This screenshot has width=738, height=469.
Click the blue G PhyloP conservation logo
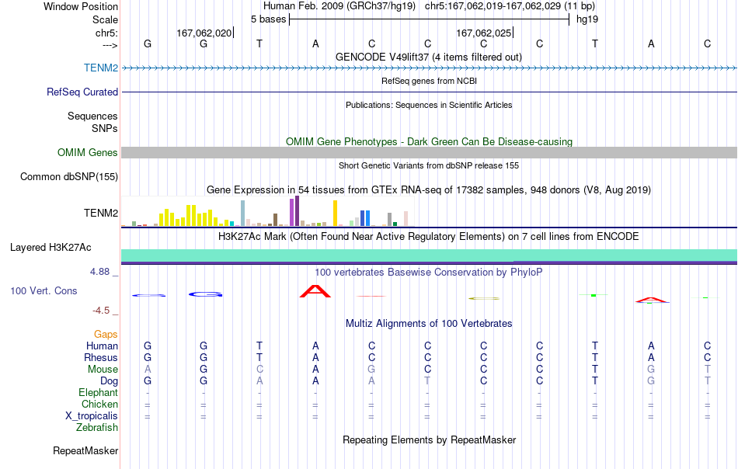point(205,294)
